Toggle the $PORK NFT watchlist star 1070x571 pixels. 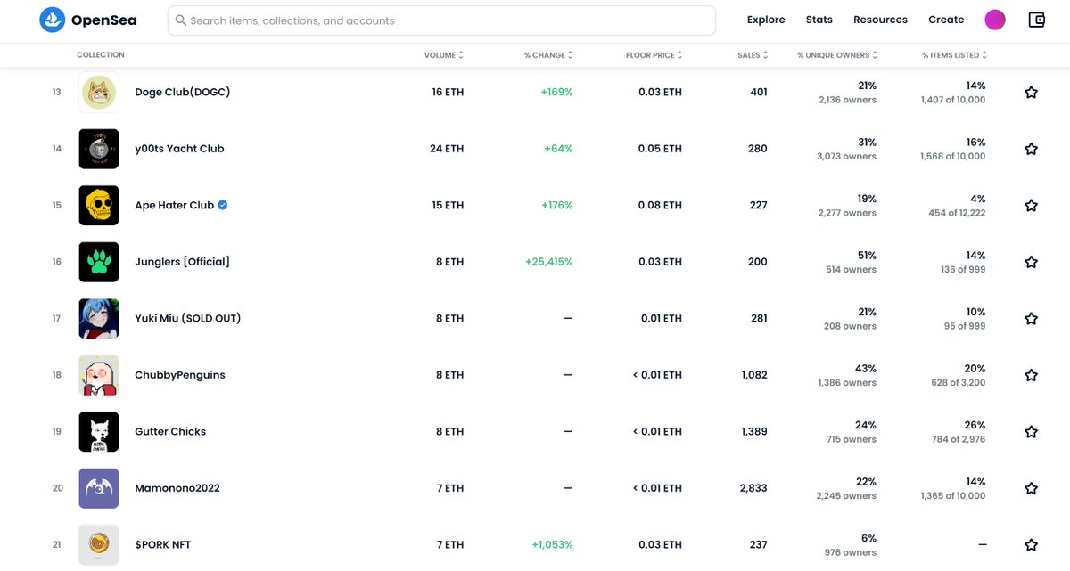coord(1031,545)
